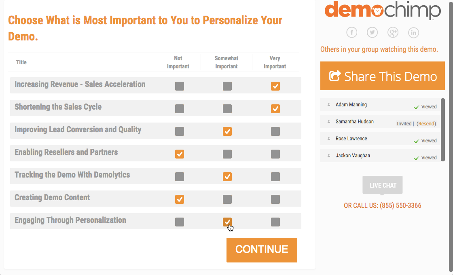This screenshot has height=275, width=453.
Task: Uncheck Very Important for Increasing Revenue
Action: [x=275, y=86]
